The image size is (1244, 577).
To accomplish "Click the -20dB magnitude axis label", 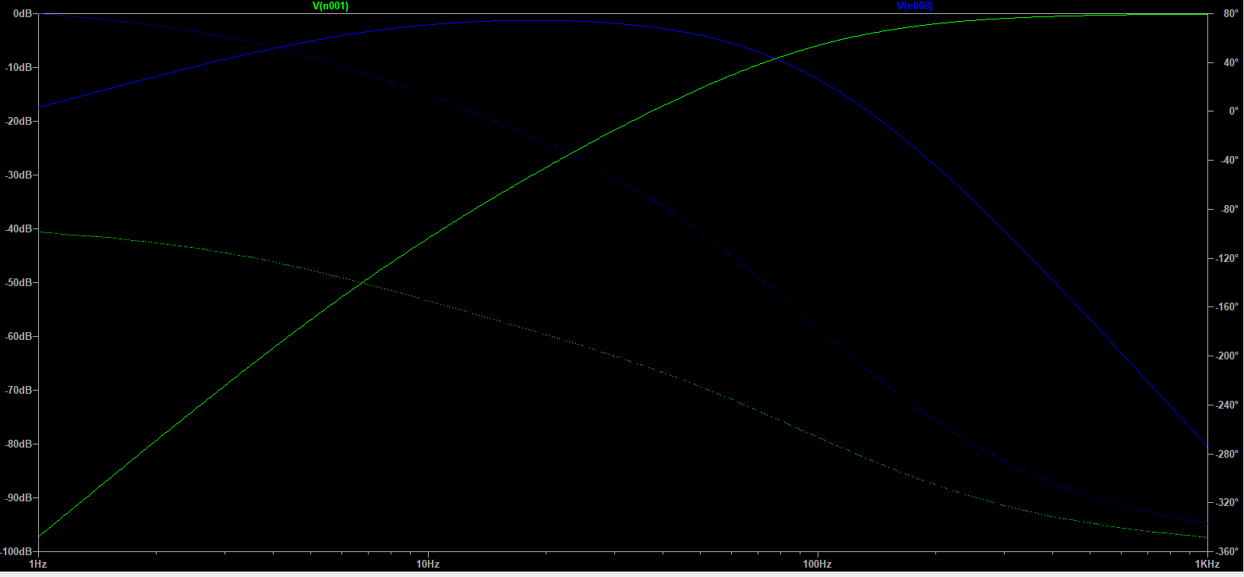I will [19, 122].
